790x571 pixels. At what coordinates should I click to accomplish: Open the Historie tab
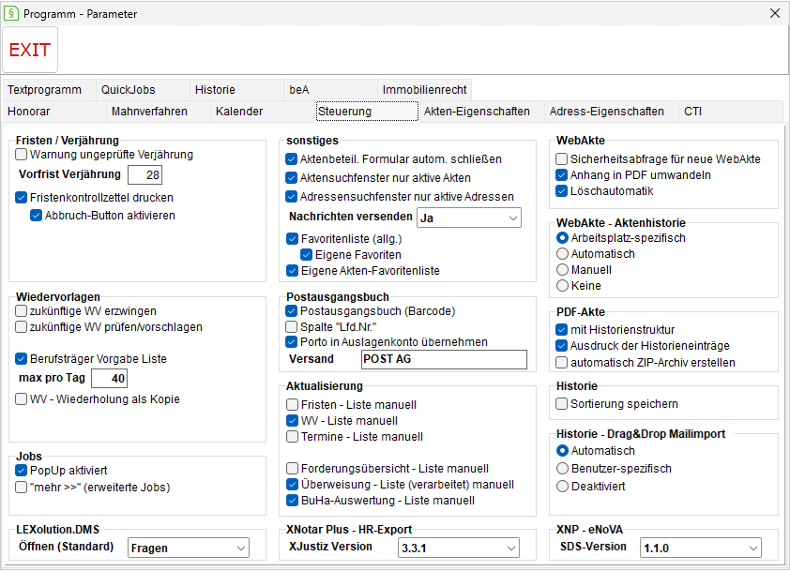236,90
